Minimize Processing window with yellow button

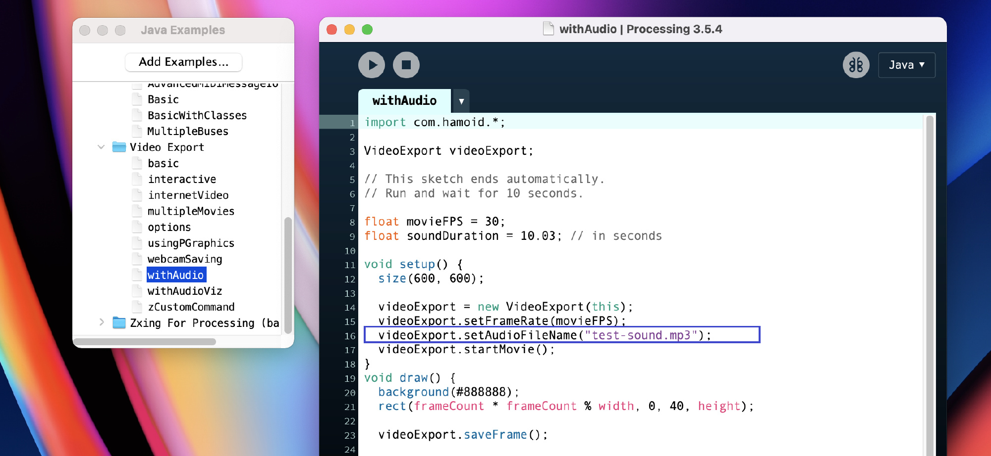click(349, 30)
